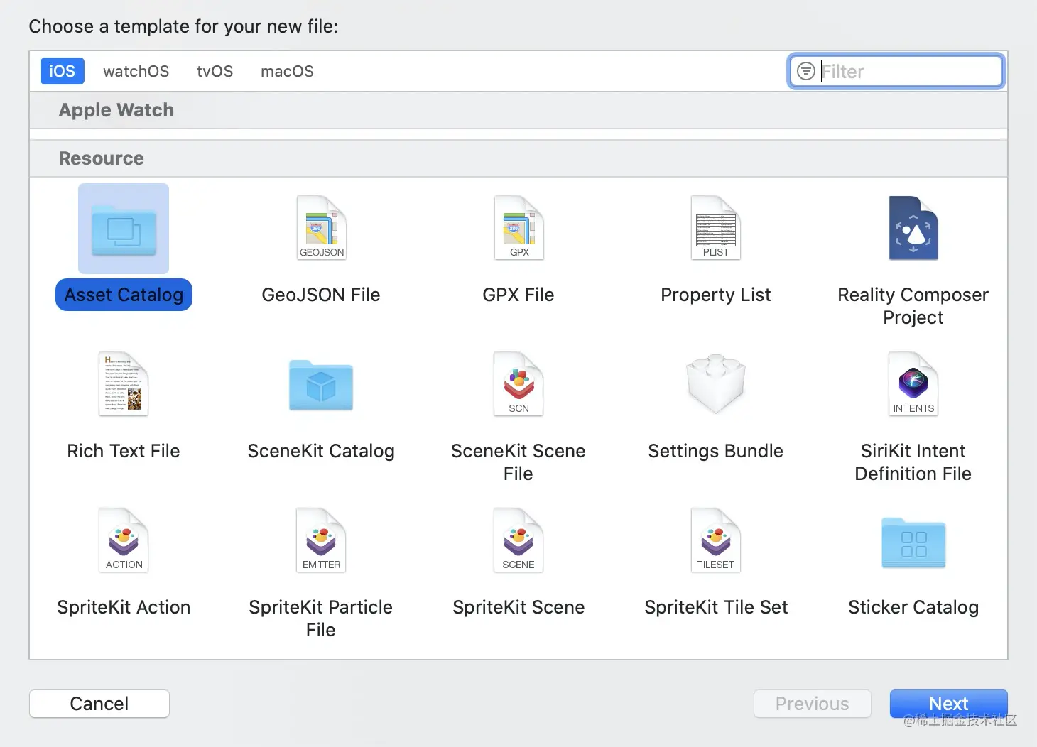Focus the Filter text field
Screen dimensions: 1037x747
896,71
